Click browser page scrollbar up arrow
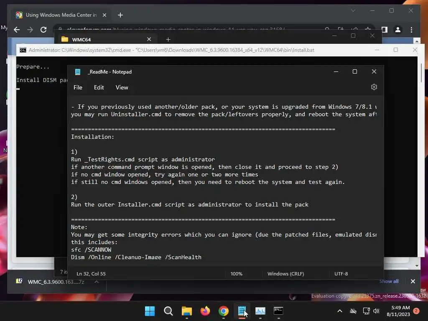 click(417, 41)
